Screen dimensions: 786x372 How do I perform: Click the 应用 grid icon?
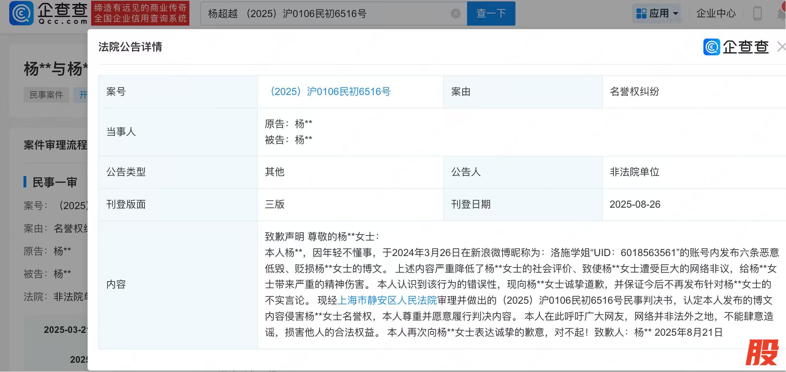point(641,14)
